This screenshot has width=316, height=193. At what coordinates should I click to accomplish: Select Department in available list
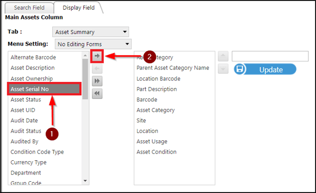click(26, 173)
